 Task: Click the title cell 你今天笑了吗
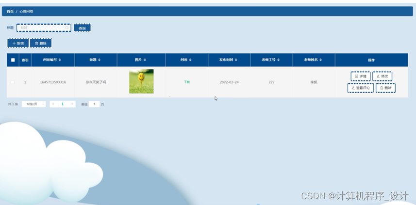[96, 82]
